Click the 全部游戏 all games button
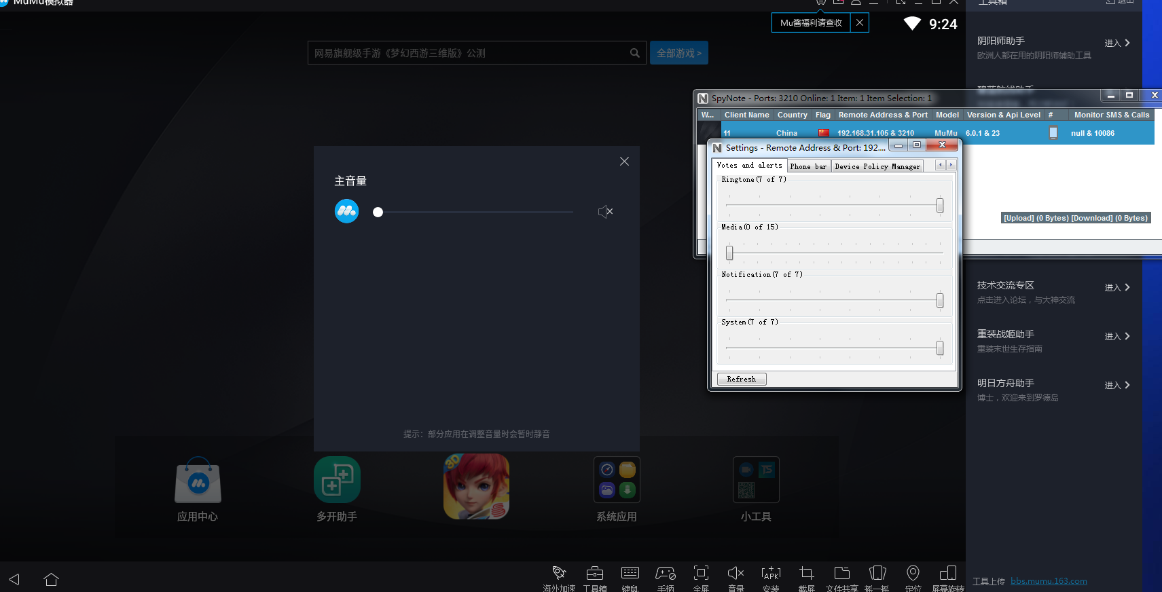 pyautogui.click(x=679, y=53)
